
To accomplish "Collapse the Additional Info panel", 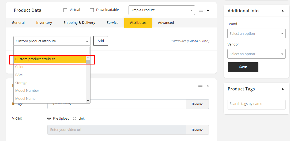I will 283,11.
